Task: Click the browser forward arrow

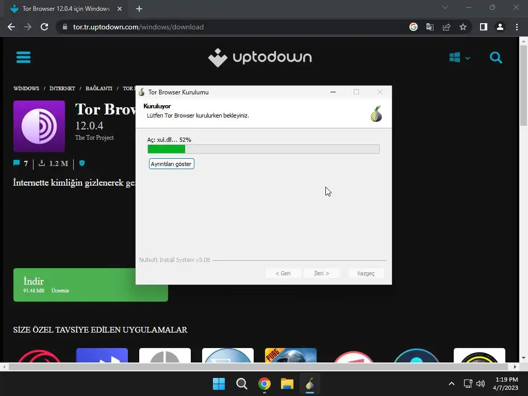Action: 28,27
